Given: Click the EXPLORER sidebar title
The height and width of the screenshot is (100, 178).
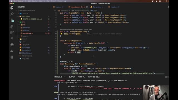Looking at the screenshot, I should click(21, 7).
